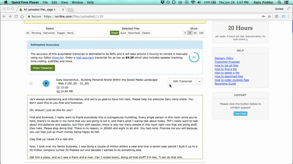This screenshot has height=164, width=293.
Task: Open the QuickTime Player menu
Action: point(25,2)
